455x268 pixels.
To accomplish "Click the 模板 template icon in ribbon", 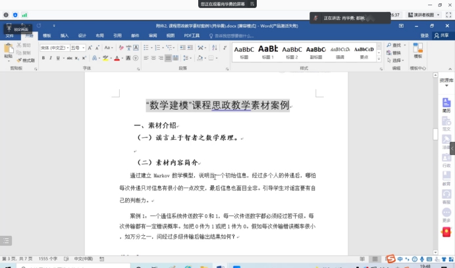I will (417, 51).
